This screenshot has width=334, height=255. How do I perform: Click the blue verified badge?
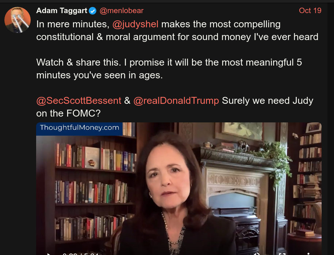(x=93, y=11)
